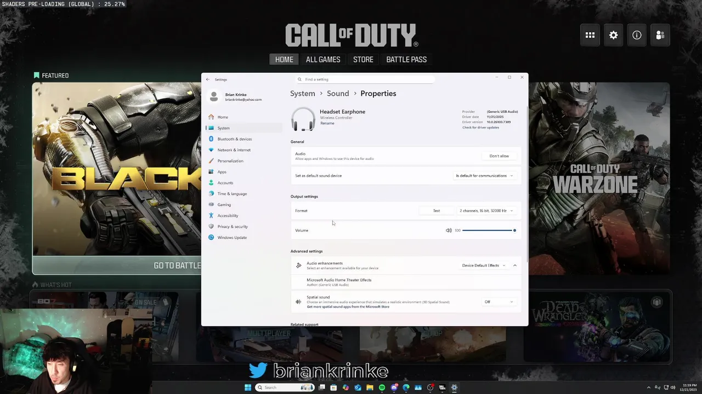Image resolution: width=702 pixels, height=394 pixels.
Task: Click the Rename link under Headset Earphone
Action: [x=327, y=123]
